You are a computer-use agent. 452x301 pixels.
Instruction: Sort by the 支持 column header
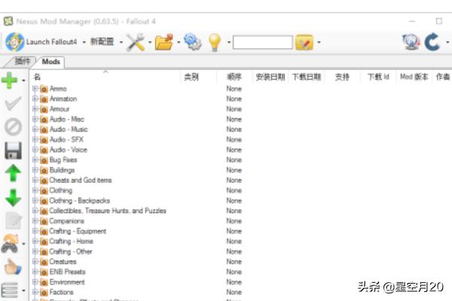[342, 77]
